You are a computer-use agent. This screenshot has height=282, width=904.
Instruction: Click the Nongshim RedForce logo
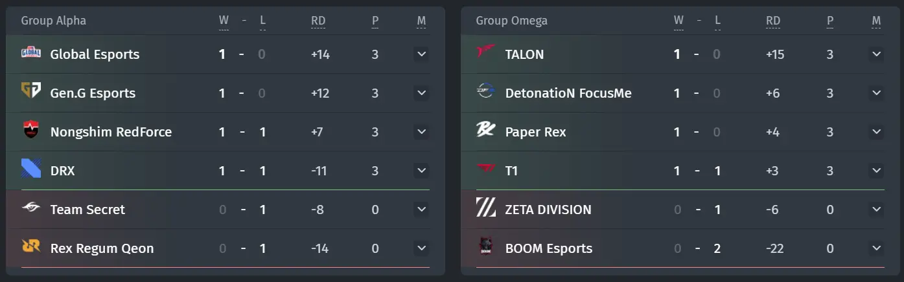click(31, 132)
